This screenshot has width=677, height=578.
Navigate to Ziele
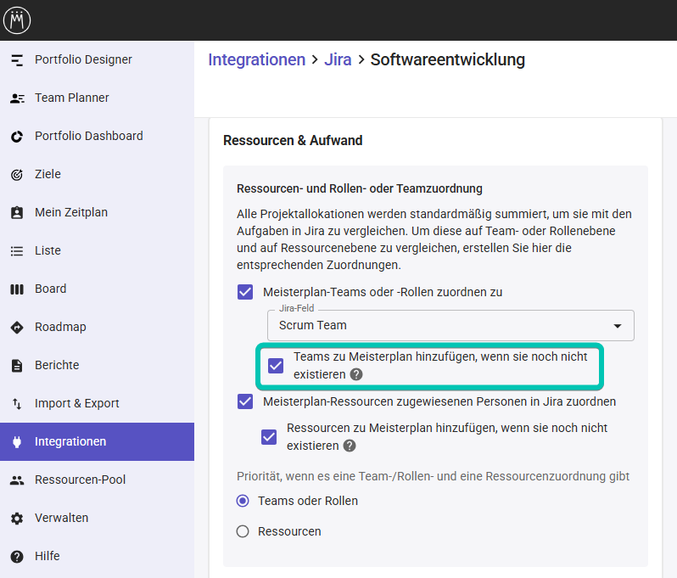pos(98,175)
